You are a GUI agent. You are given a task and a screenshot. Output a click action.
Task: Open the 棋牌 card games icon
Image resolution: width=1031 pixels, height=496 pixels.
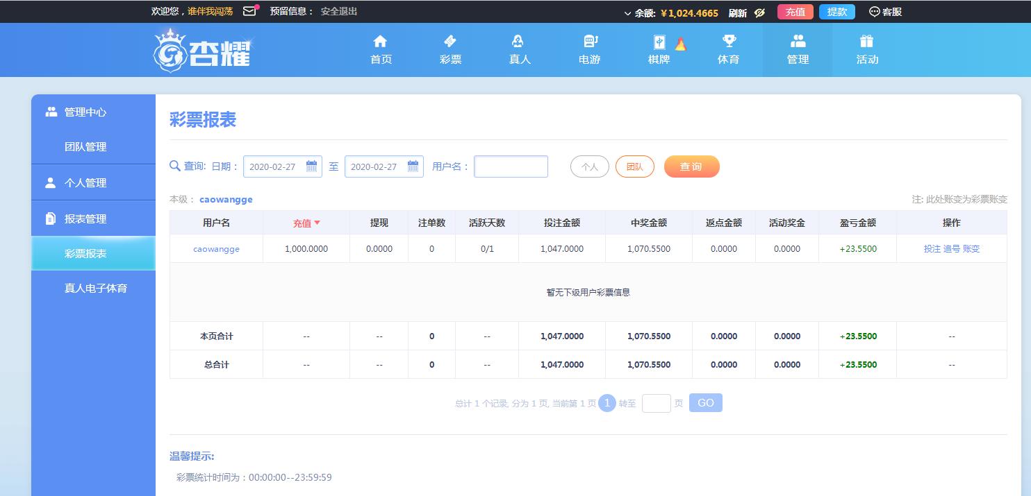[659, 42]
